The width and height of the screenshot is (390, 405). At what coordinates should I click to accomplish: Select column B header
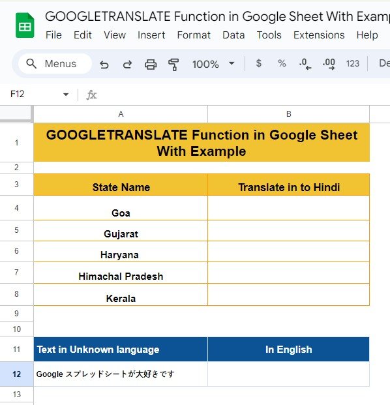click(x=288, y=114)
